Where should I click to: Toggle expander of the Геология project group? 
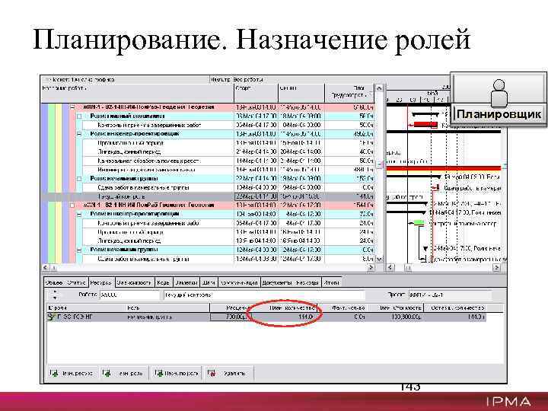click(x=73, y=205)
